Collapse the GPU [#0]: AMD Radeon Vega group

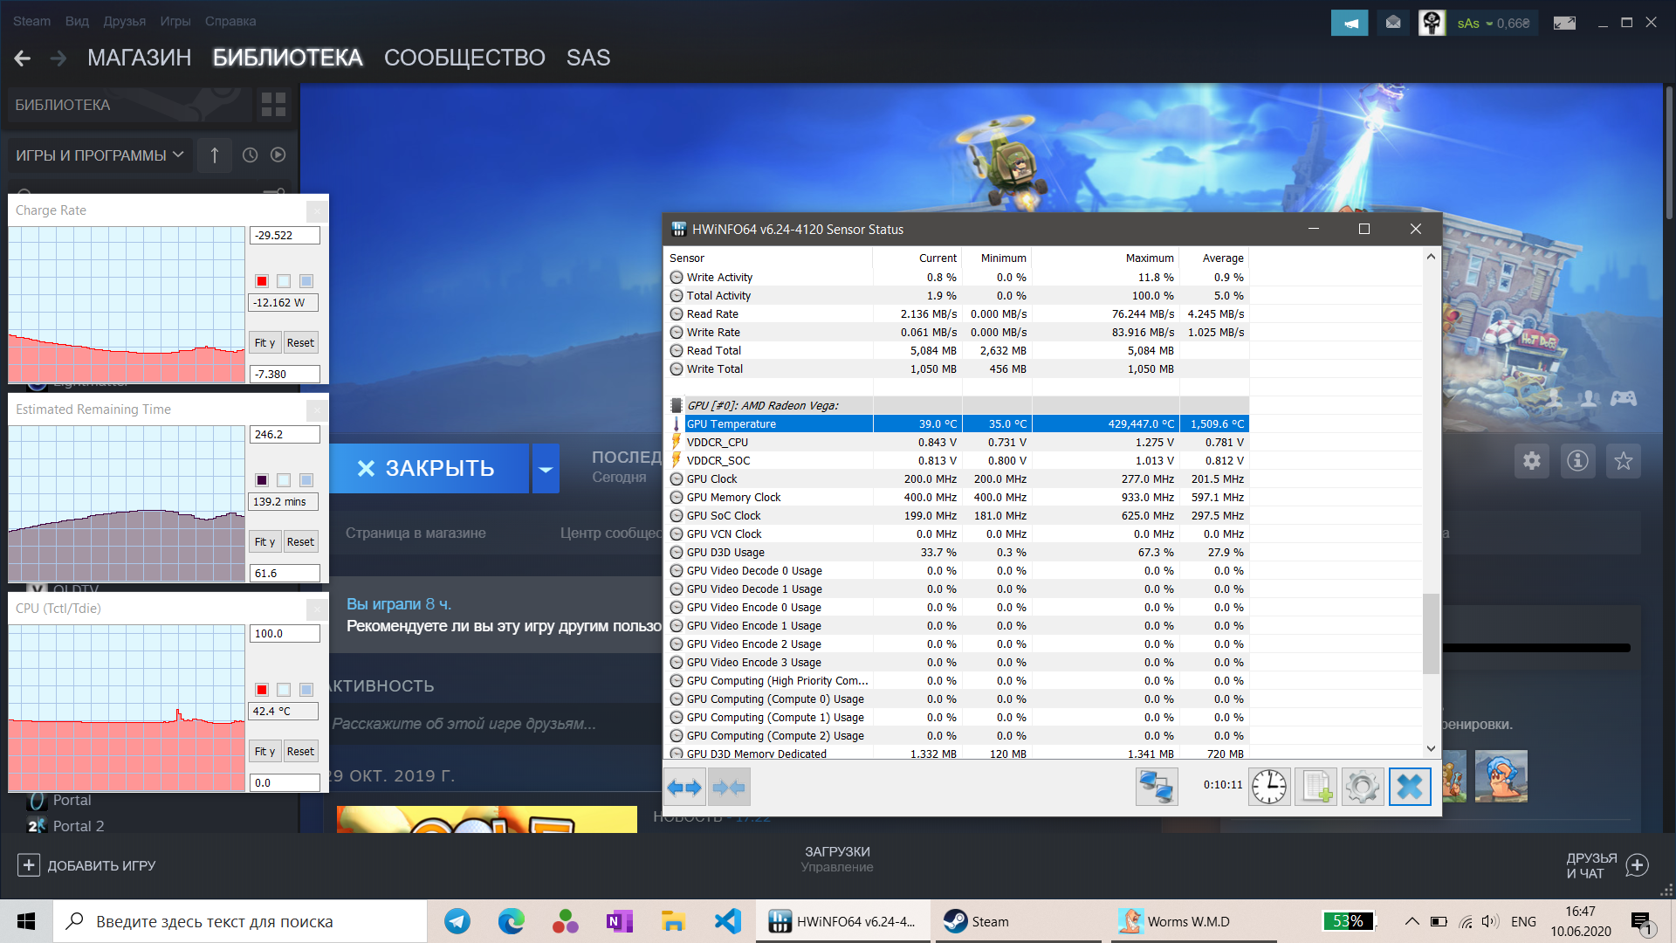tap(676, 406)
